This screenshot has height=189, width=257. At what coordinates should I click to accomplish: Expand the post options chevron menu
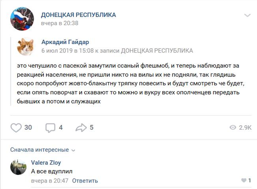point(247,16)
